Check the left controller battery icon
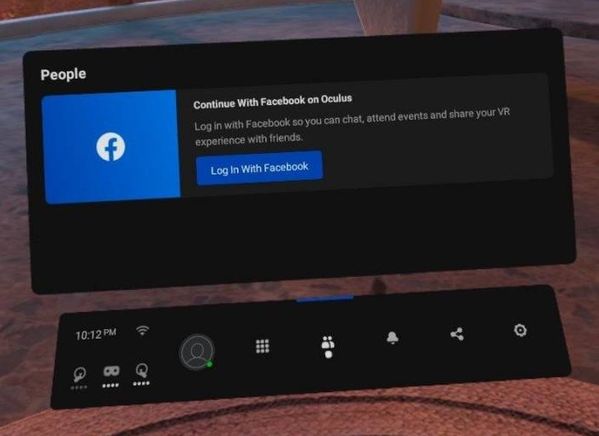The height and width of the screenshot is (436, 599). point(80,374)
